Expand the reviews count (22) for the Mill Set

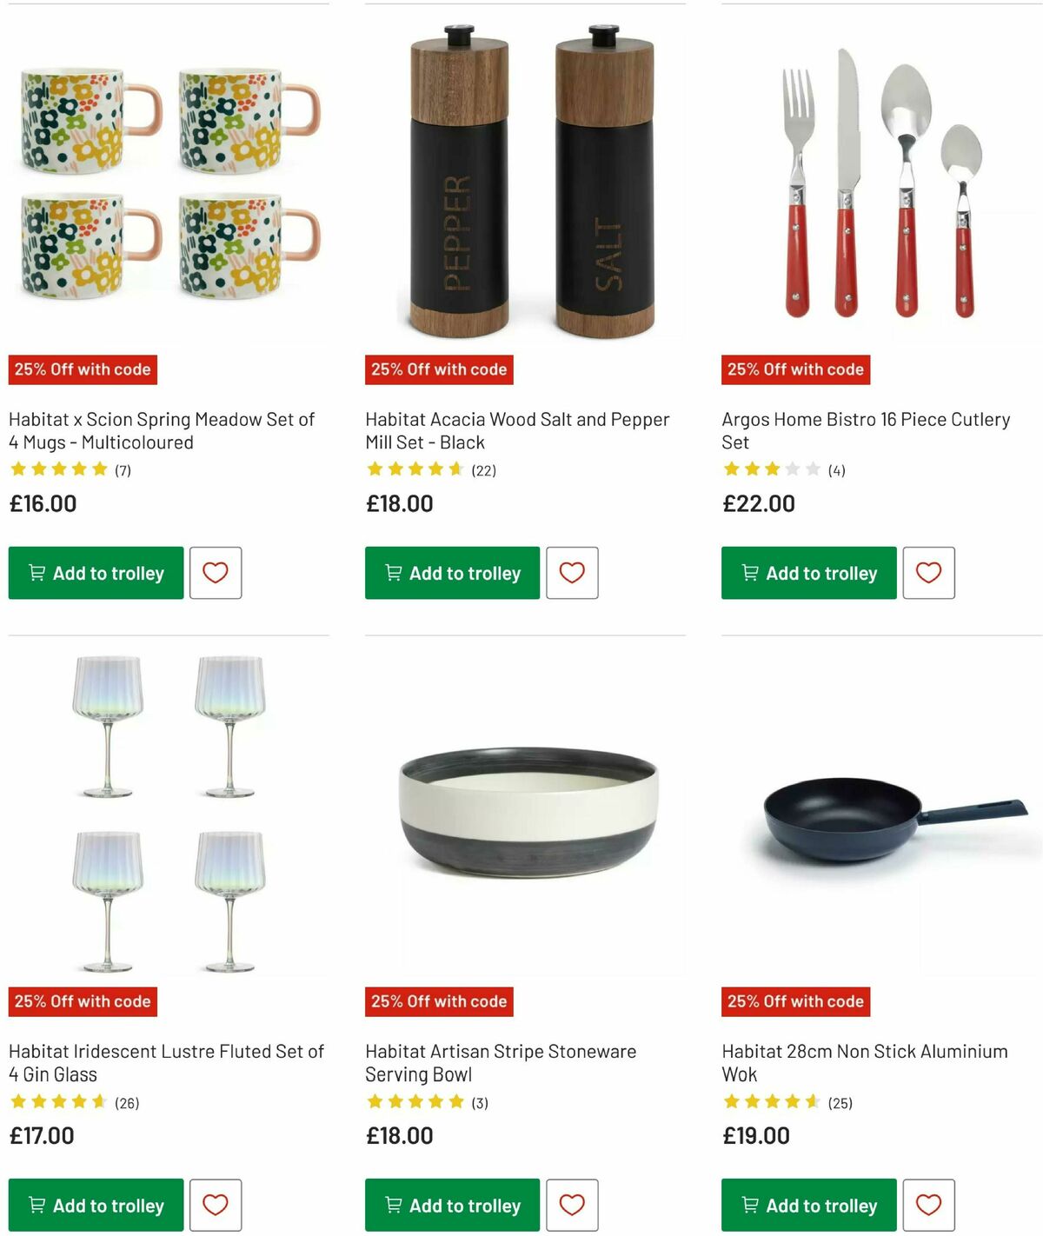pos(484,469)
